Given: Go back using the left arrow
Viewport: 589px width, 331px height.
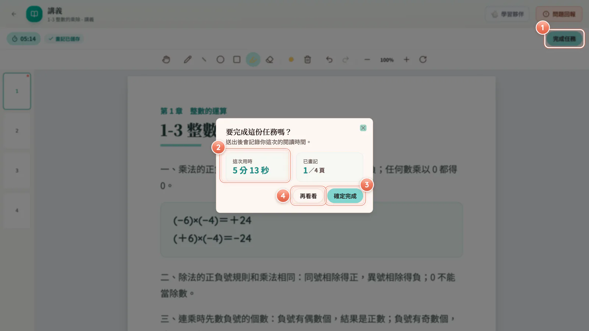Looking at the screenshot, I should [14, 14].
